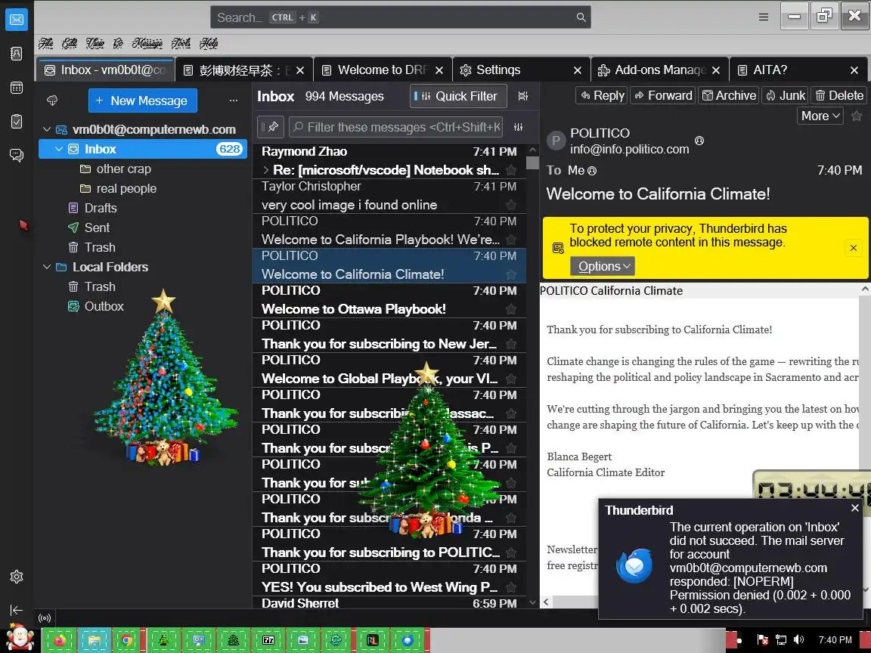Screen dimensions: 871x653
Task: Expand the Raymond Zhao message thread
Action: pyautogui.click(x=266, y=170)
